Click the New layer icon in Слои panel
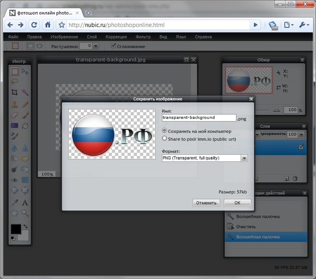Viewport: 316px width, 279px height. [x=286, y=179]
